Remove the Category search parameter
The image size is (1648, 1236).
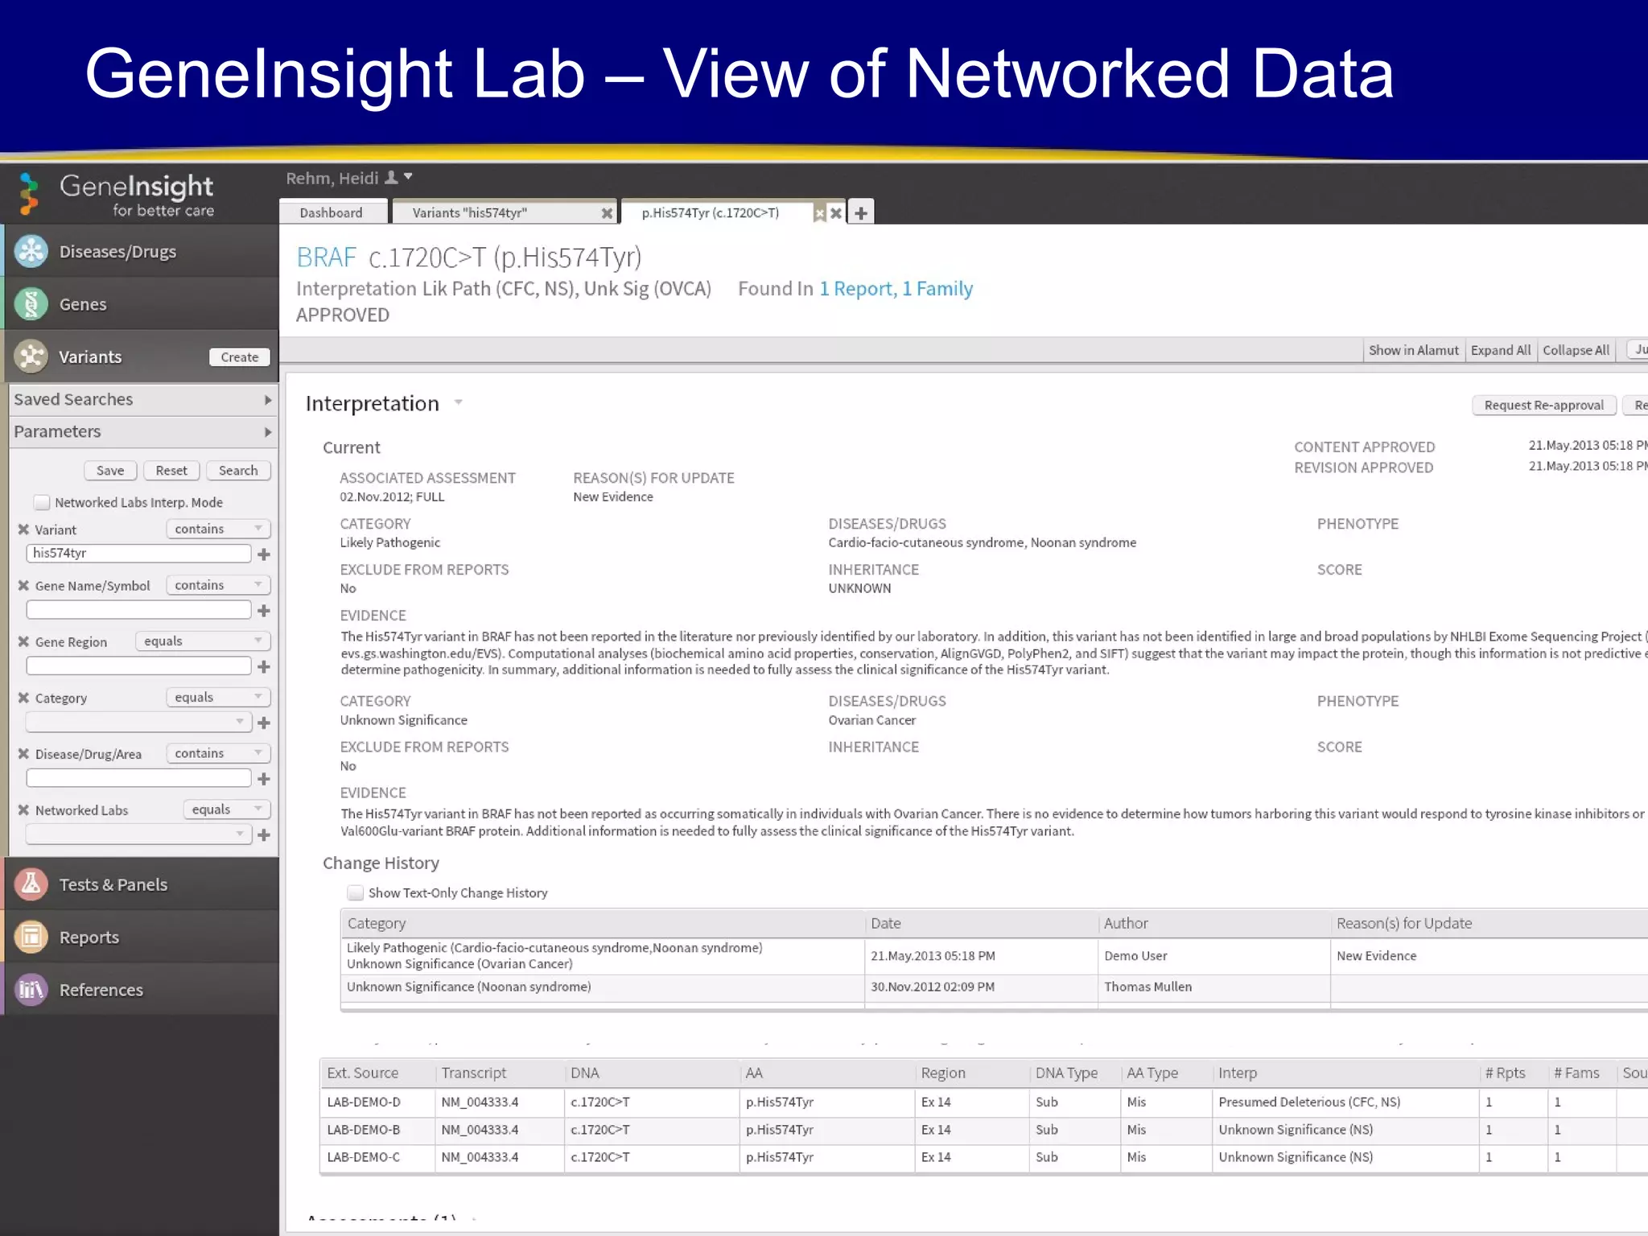(23, 698)
